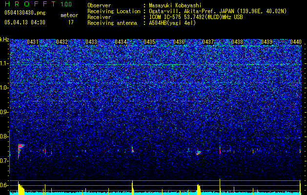Click the 0440 time marker

(x=296, y=42)
